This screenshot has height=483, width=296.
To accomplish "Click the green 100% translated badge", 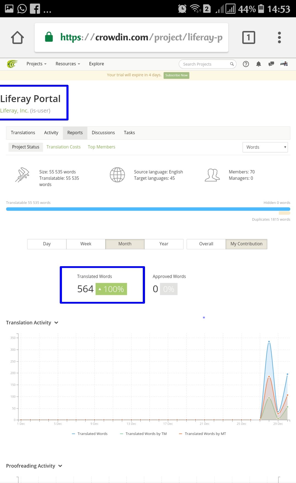I will tap(111, 289).
